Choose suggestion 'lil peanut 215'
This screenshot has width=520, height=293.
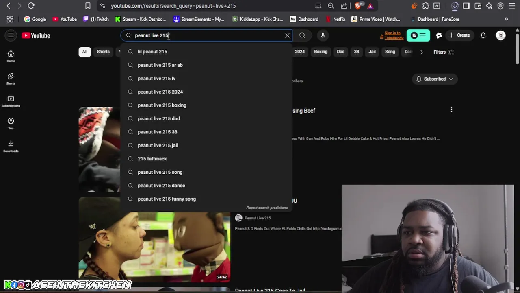(206, 52)
